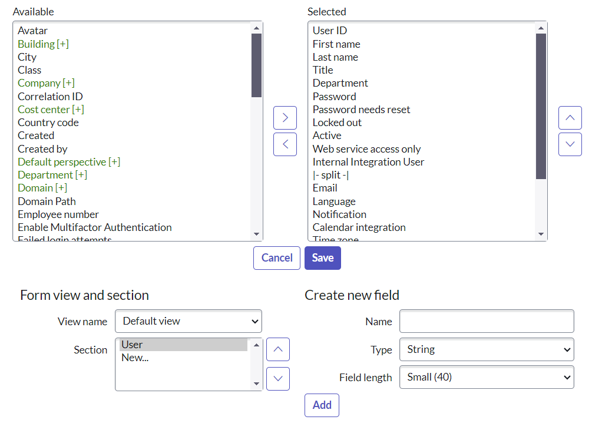This screenshot has height=423, width=592.
Task: Open the Field length dropdown
Action: point(487,377)
